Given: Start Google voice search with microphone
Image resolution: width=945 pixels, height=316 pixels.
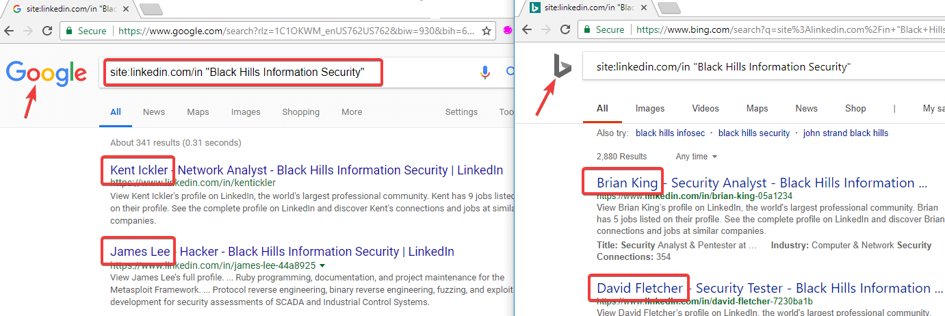Looking at the screenshot, I should pos(485,72).
